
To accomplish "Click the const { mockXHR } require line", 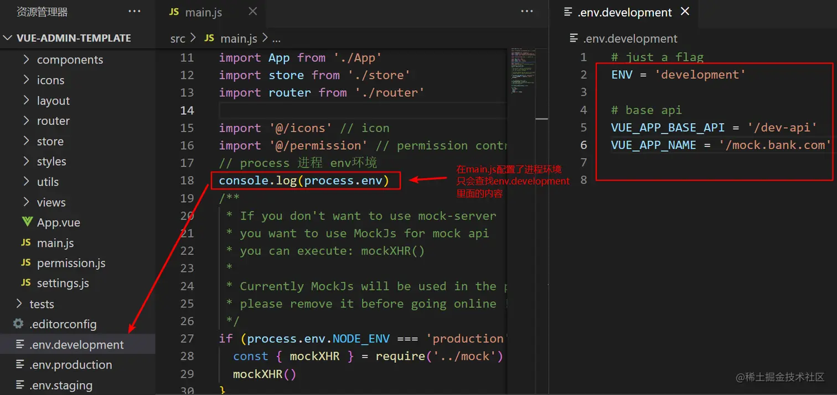I will [x=368, y=356].
